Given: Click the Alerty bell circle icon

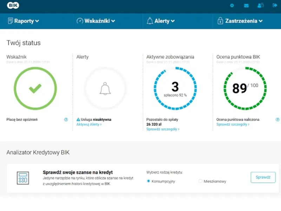Looking at the screenshot, I should coord(105,89).
